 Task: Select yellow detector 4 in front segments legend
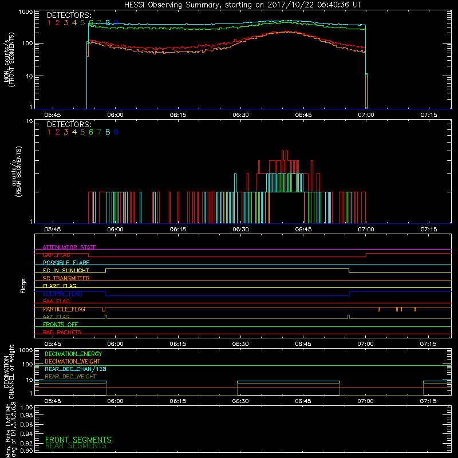point(74,23)
